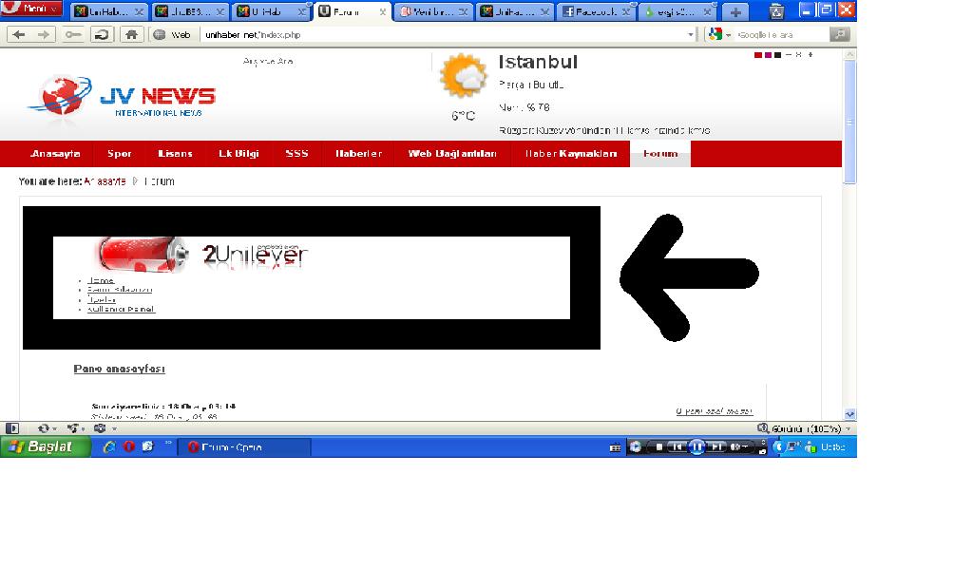Pick the red color style swatch
This screenshot has width=973, height=570.
tap(757, 55)
